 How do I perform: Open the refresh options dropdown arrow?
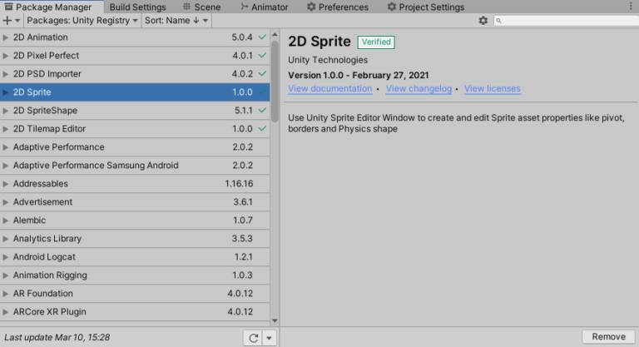click(269, 338)
